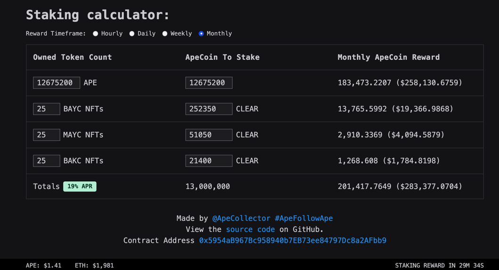Focus the BAYC ApeCoin to stake field
Screen dimensions: 499x270
pyautogui.click(x=209, y=109)
